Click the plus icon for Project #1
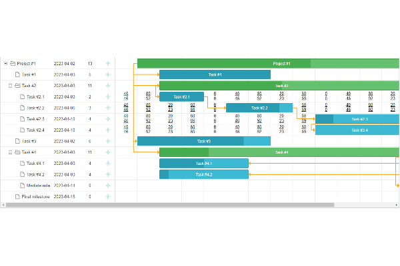Viewport: 400px width, 266px height. (107, 64)
